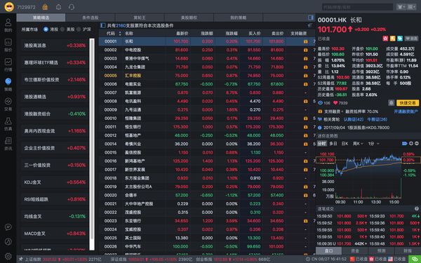Click the 最新价 column header

click(182, 34)
